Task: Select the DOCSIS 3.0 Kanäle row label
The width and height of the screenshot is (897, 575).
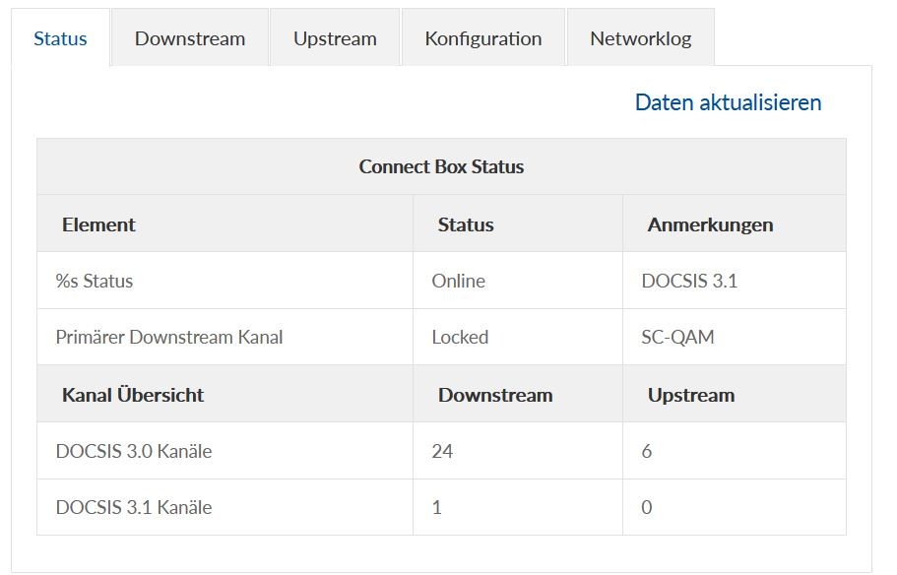Action: 134,451
